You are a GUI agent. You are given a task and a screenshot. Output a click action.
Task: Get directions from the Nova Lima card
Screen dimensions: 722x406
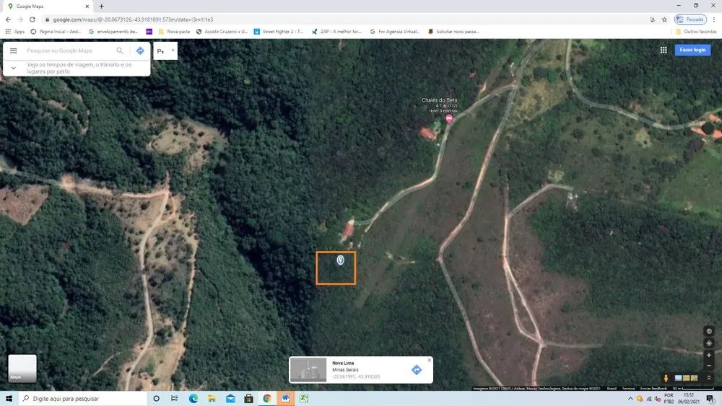[417, 370]
